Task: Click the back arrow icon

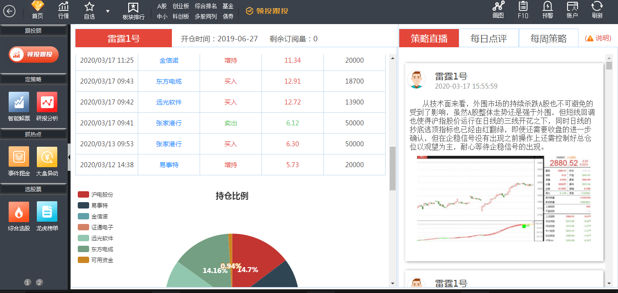Action: click(x=9, y=11)
